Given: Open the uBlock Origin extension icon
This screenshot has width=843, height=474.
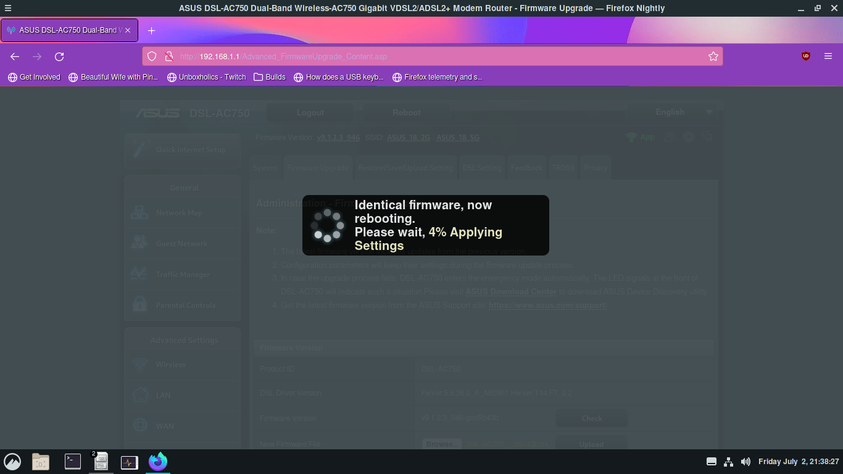Looking at the screenshot, I should (x=806, y=56).
